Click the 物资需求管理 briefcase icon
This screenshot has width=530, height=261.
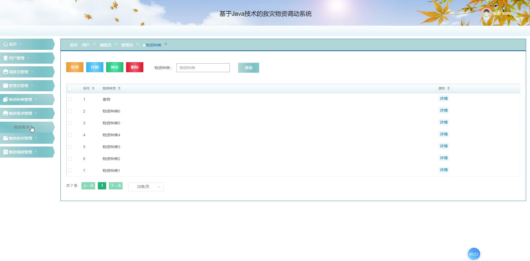point(6,113)
